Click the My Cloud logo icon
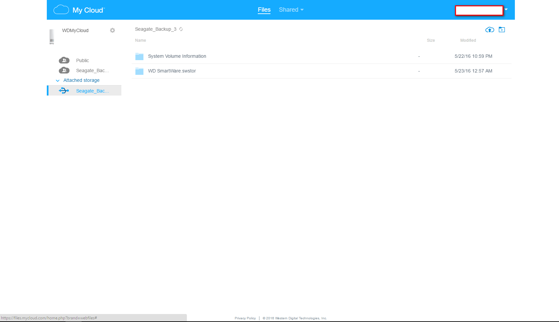Viewport: 559px width, 322px height. 61,10
